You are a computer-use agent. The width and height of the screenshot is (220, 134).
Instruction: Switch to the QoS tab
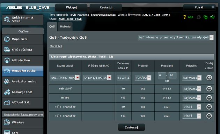click(x=52, y=26)
